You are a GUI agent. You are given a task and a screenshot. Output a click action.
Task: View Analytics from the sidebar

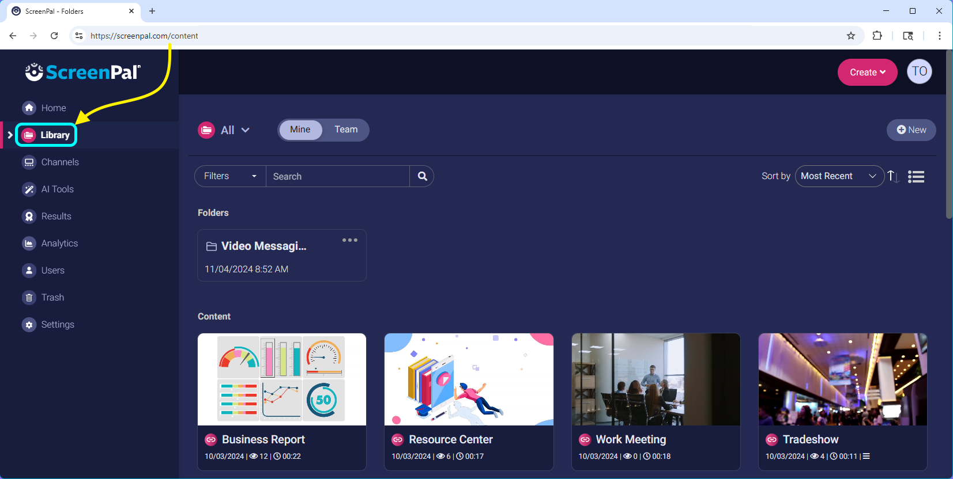coord(50,243)
